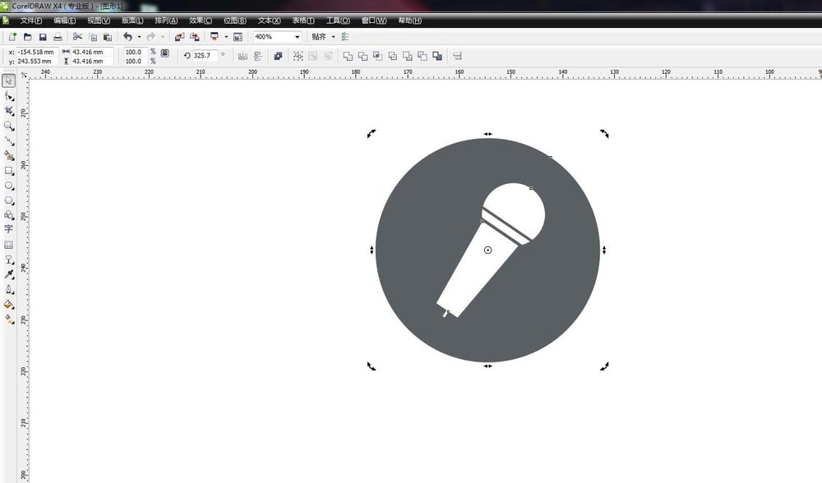Toggle vertical mirror for the object
The width and height of the screenshot is (822, 483).
(257, 56)
